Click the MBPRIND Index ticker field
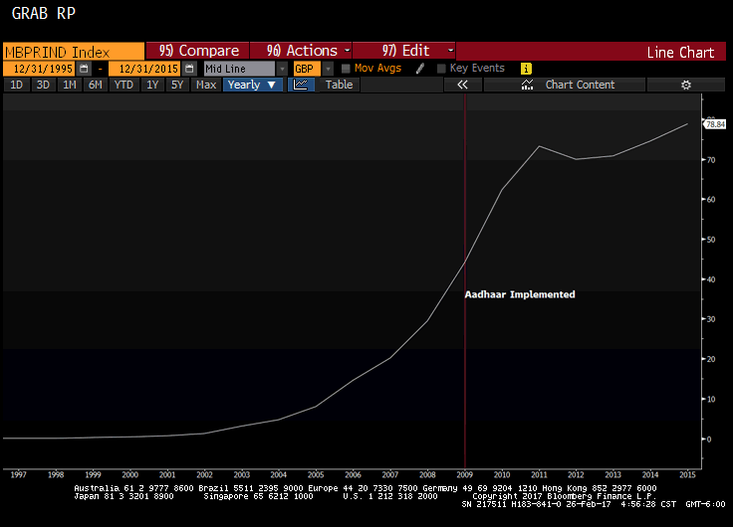This screenshot has height=527, width=733. click(x=72, y=51)
